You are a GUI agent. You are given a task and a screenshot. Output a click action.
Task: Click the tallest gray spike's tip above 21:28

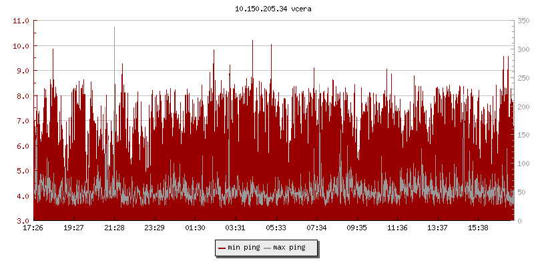click(114, 27)
